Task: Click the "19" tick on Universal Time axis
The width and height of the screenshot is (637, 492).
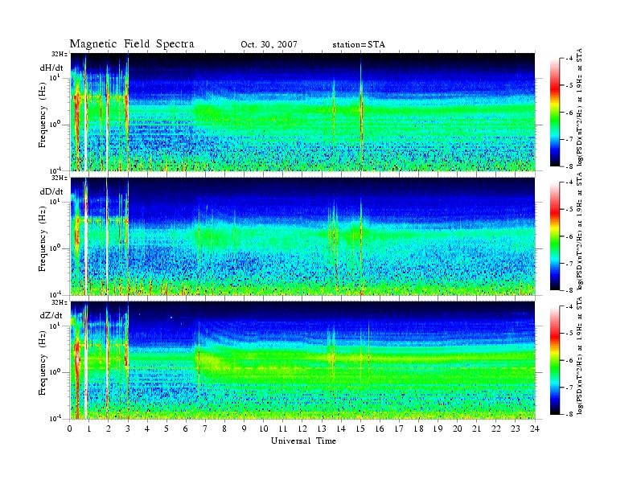Action: tap(438, 428)
